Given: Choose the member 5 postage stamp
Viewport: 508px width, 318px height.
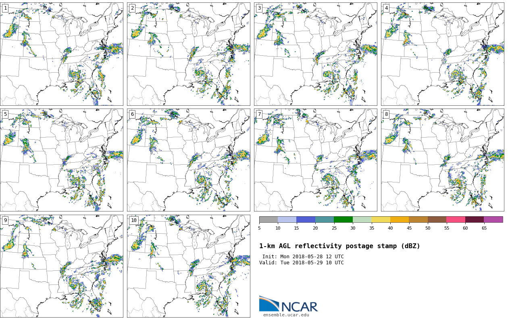Looking at the screenshot, I should click(62, 160).
